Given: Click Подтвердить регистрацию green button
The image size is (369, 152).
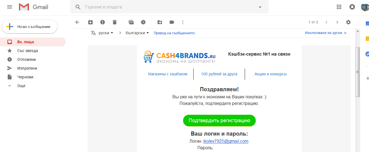Looking at the screenshot, I should coord(219,121).
